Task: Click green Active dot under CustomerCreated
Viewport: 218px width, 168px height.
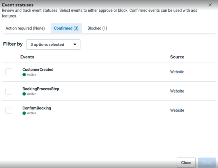Action: pos(24,75)
